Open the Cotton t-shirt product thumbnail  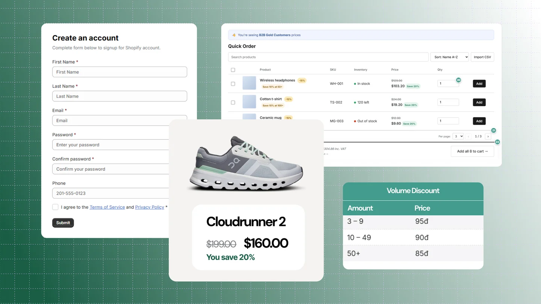click(249, 102)
